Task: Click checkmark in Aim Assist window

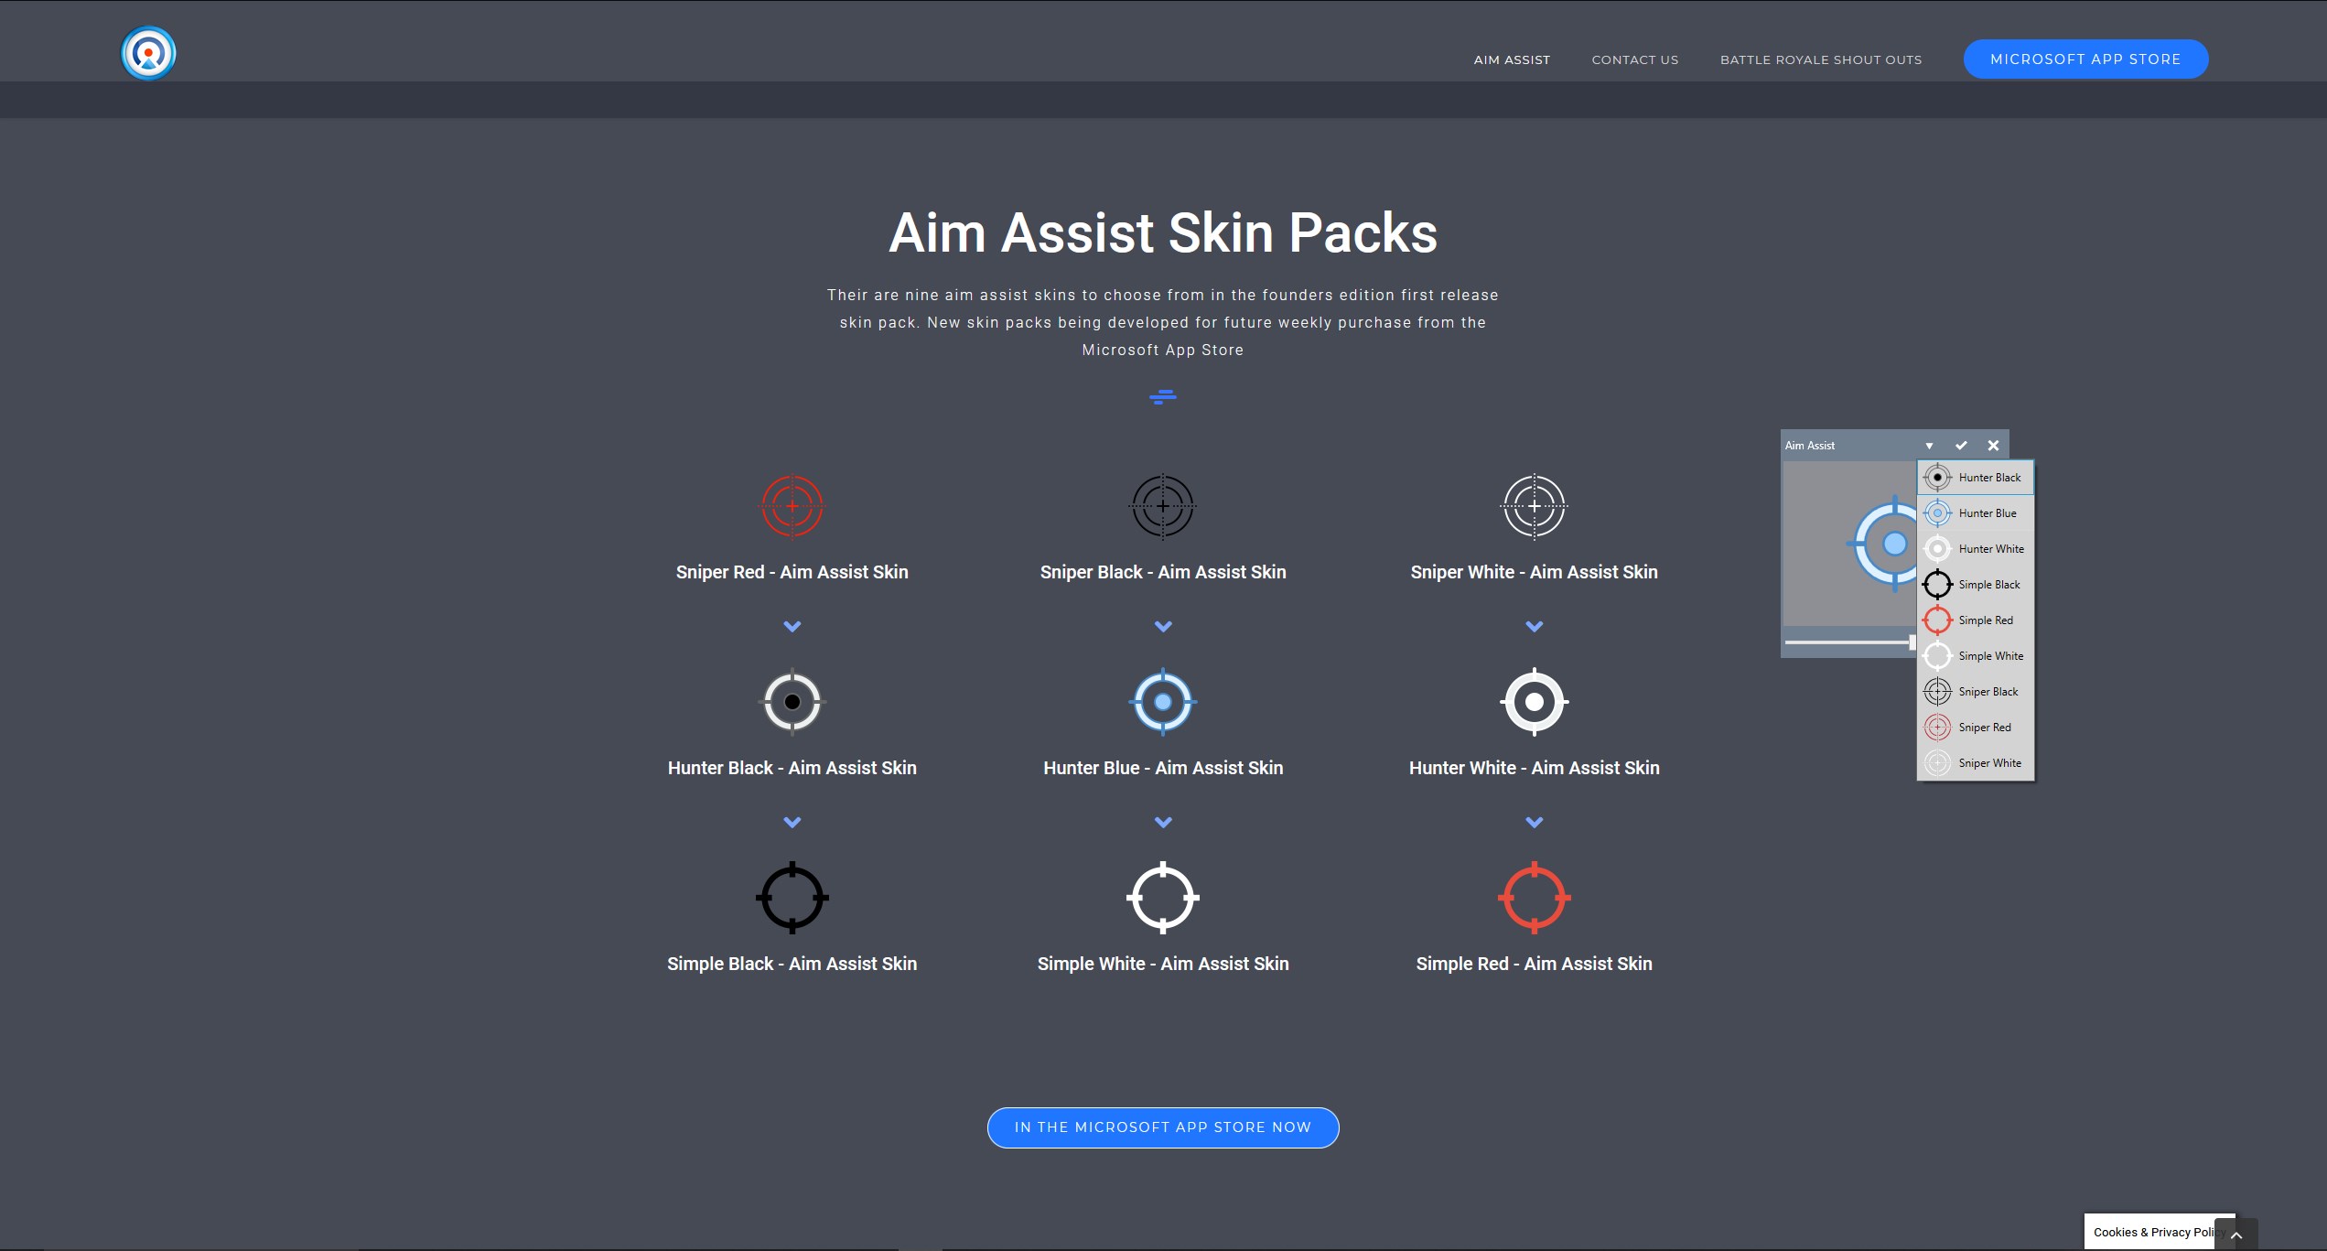Action: [x=1961, y=446]
